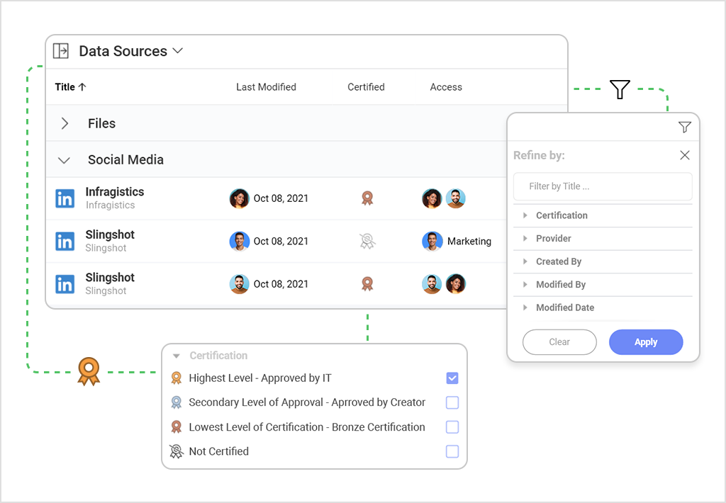Screen dimensions: 726x503
Task: Click the Clear button
Action: click(559, 342)
